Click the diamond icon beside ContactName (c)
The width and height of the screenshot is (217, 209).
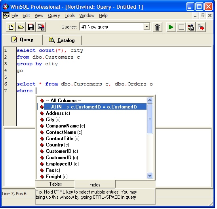tap(42, 132)
